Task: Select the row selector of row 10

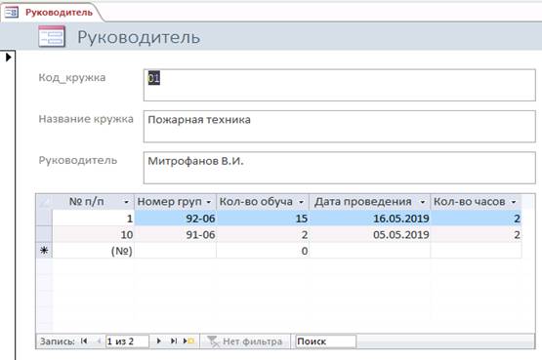Action: click(x=44, y=234)
